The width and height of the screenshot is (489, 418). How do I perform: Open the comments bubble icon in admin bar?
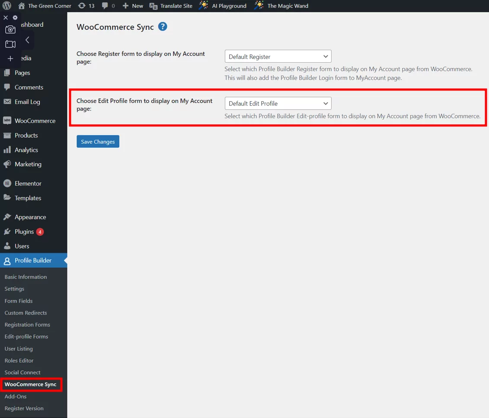pyautogui.click(x=105, y=6)
